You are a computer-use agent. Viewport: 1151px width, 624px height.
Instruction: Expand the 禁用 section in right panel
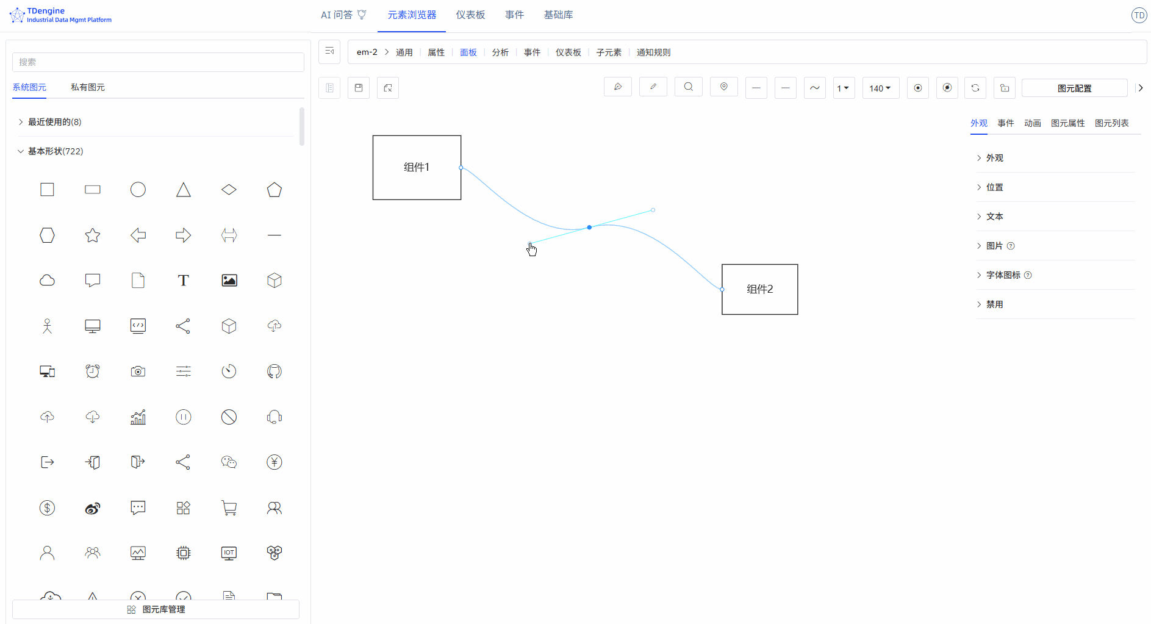[x=994, y=304]
